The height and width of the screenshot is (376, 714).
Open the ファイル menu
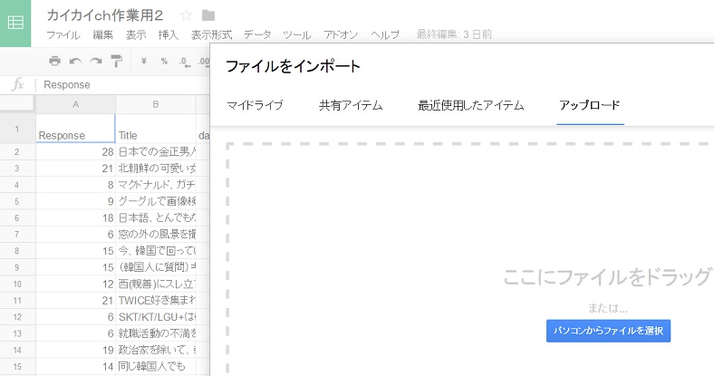(x=63, y=35)
